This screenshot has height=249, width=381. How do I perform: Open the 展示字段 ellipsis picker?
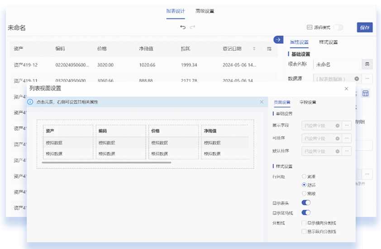point(347,126)
